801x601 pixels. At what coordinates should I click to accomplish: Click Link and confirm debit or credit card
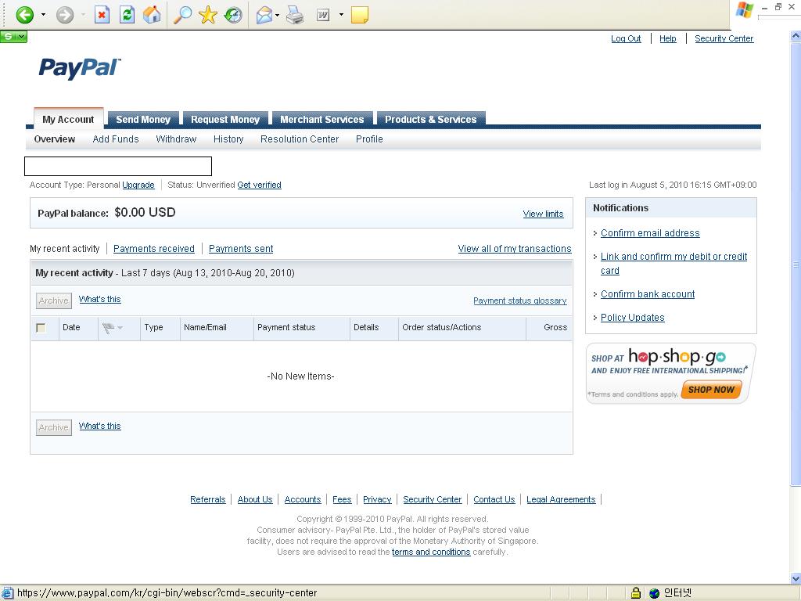coord(673,264)
